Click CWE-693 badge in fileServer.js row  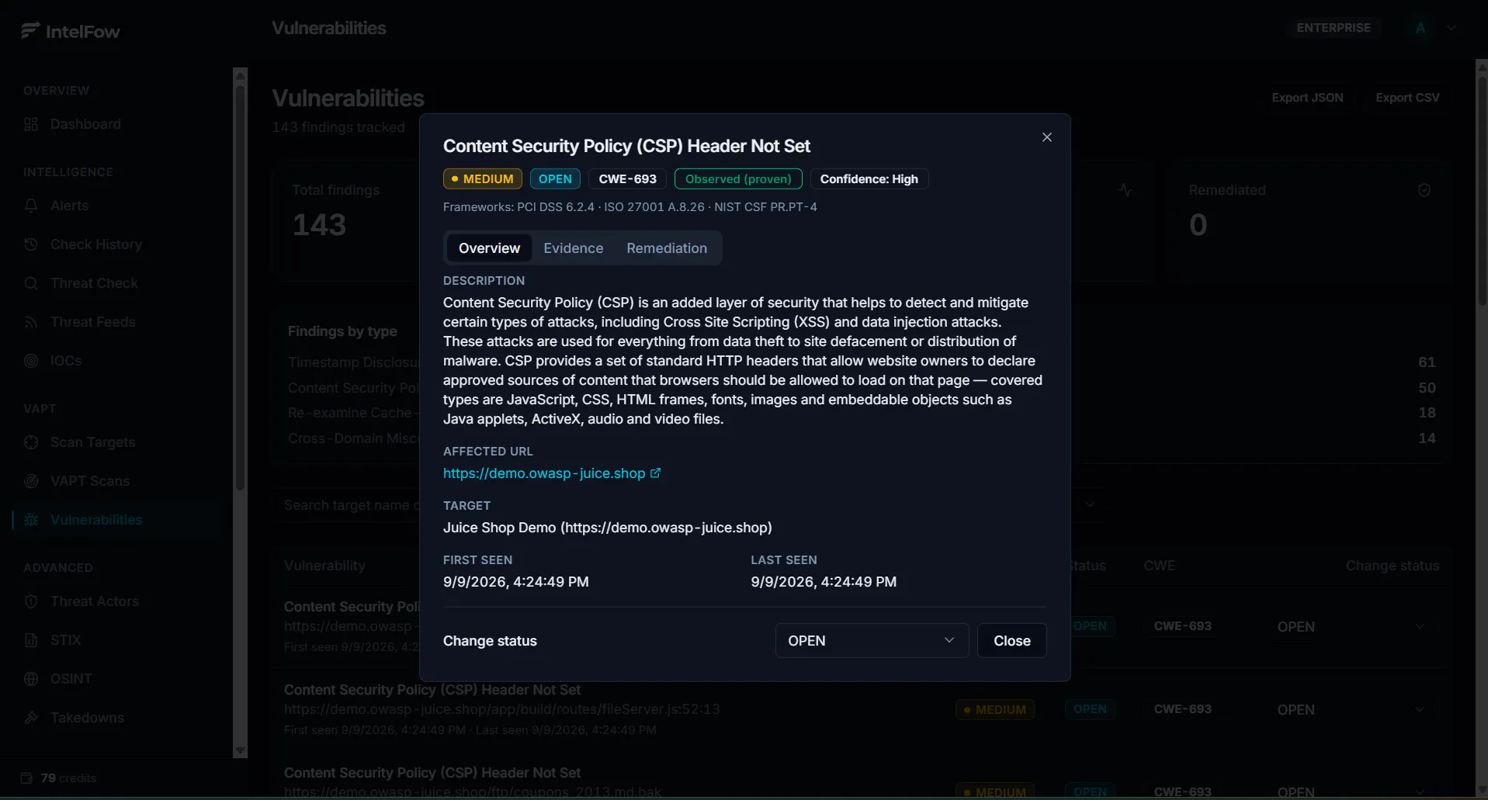pos(1182,709)
